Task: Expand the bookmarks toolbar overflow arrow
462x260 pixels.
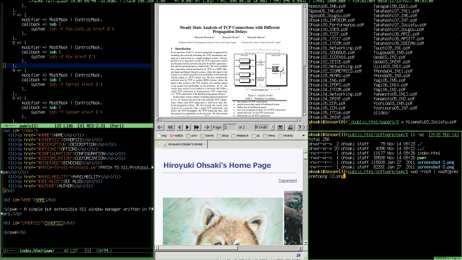Action: [304, 136]
